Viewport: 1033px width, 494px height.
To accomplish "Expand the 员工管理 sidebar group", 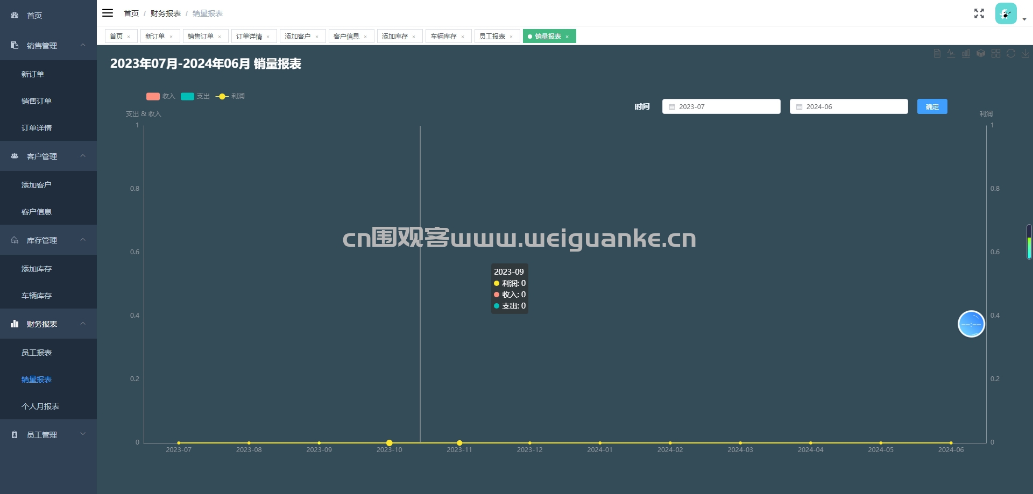I will pos(48,435).
